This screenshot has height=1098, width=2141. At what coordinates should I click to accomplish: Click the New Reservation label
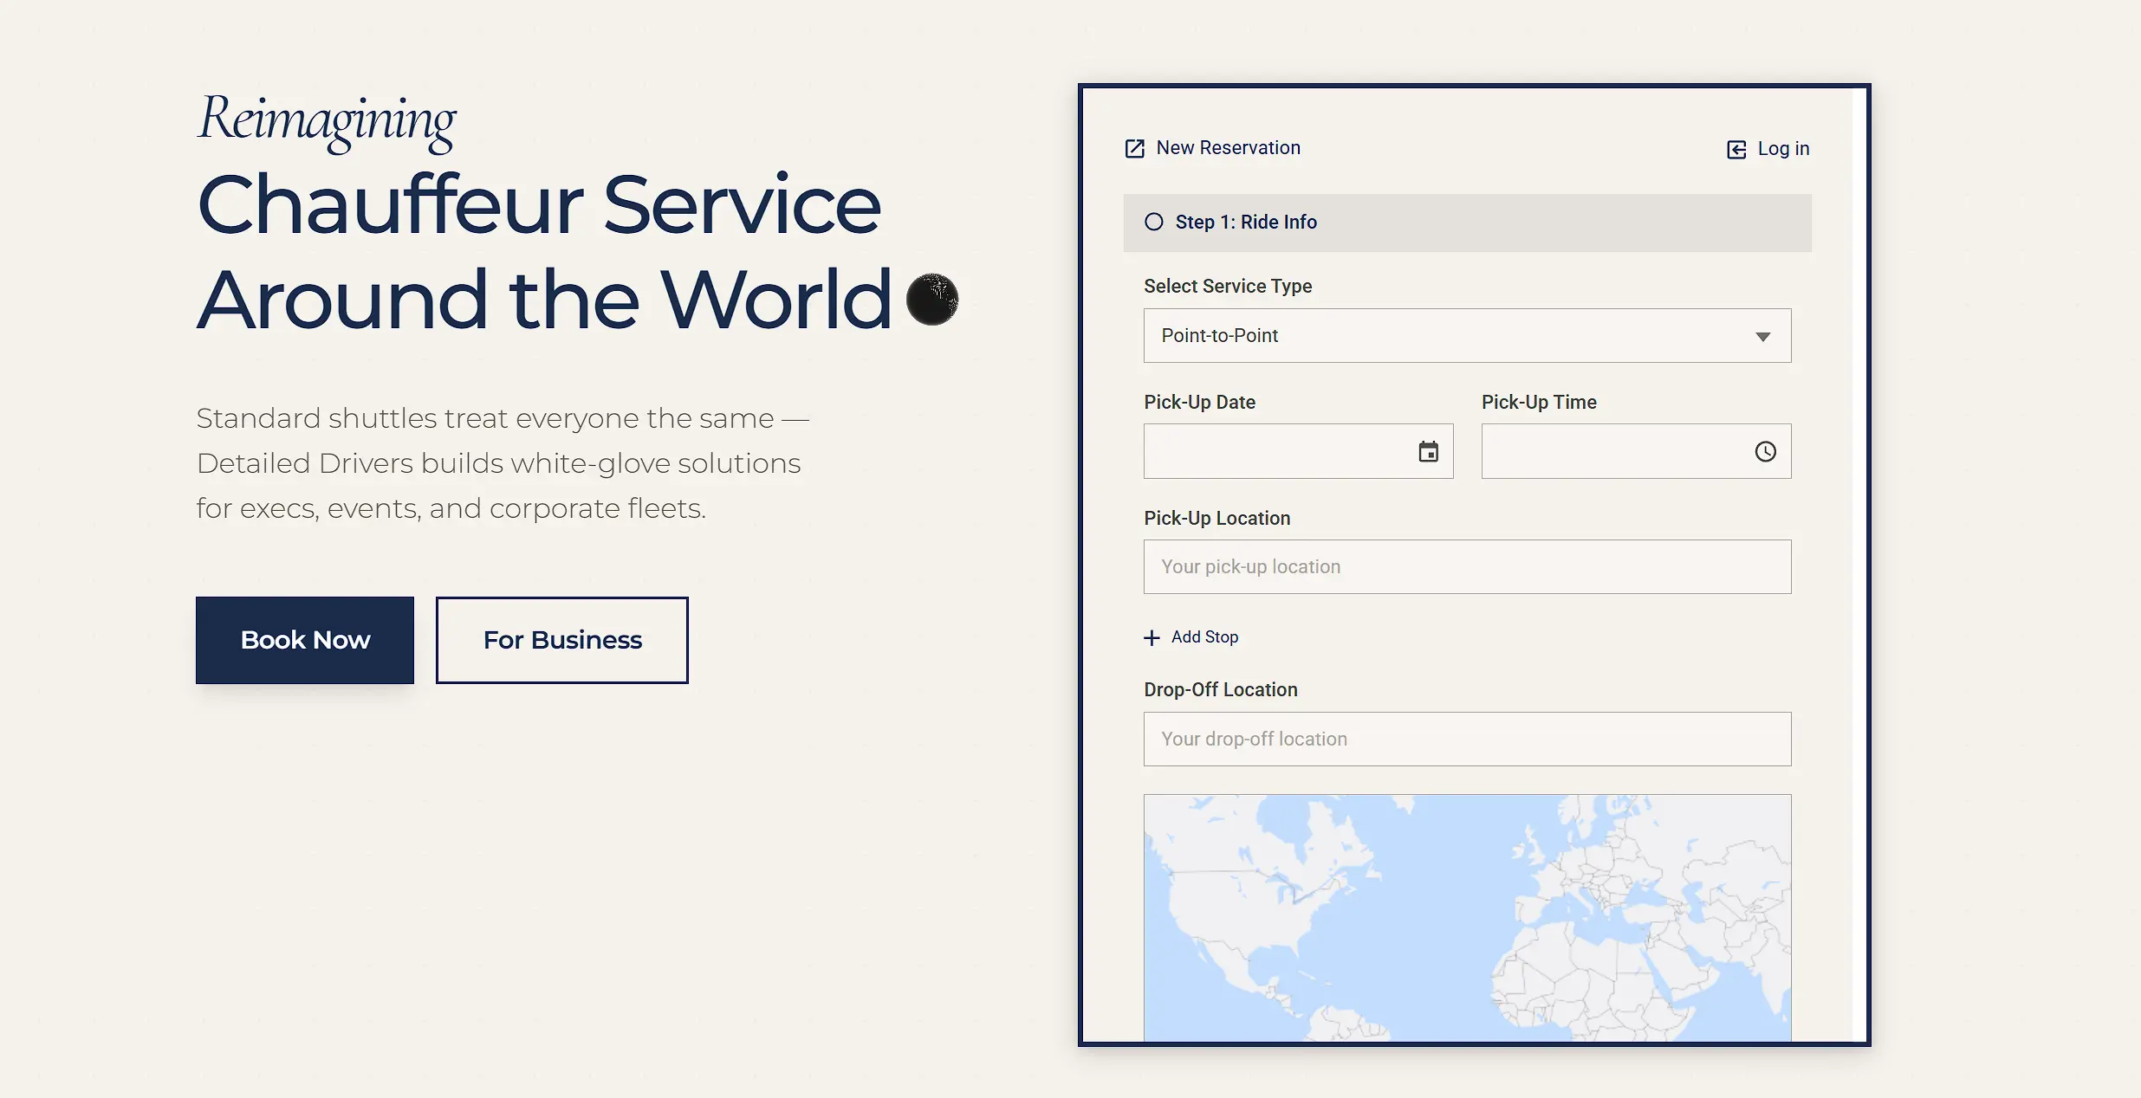(x=1228, y=148)
